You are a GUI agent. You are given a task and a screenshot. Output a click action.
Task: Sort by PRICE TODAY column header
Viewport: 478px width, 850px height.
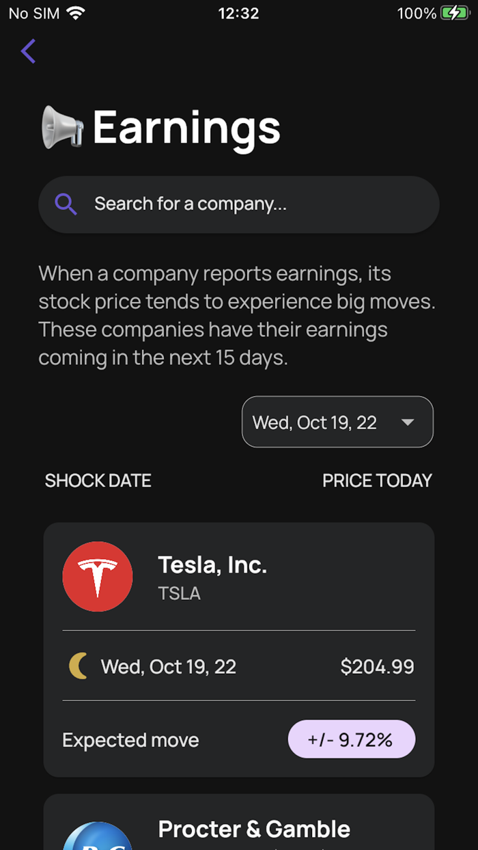(x=378, y=480)
